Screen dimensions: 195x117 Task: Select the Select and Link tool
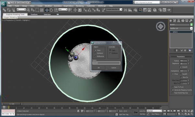4,10
